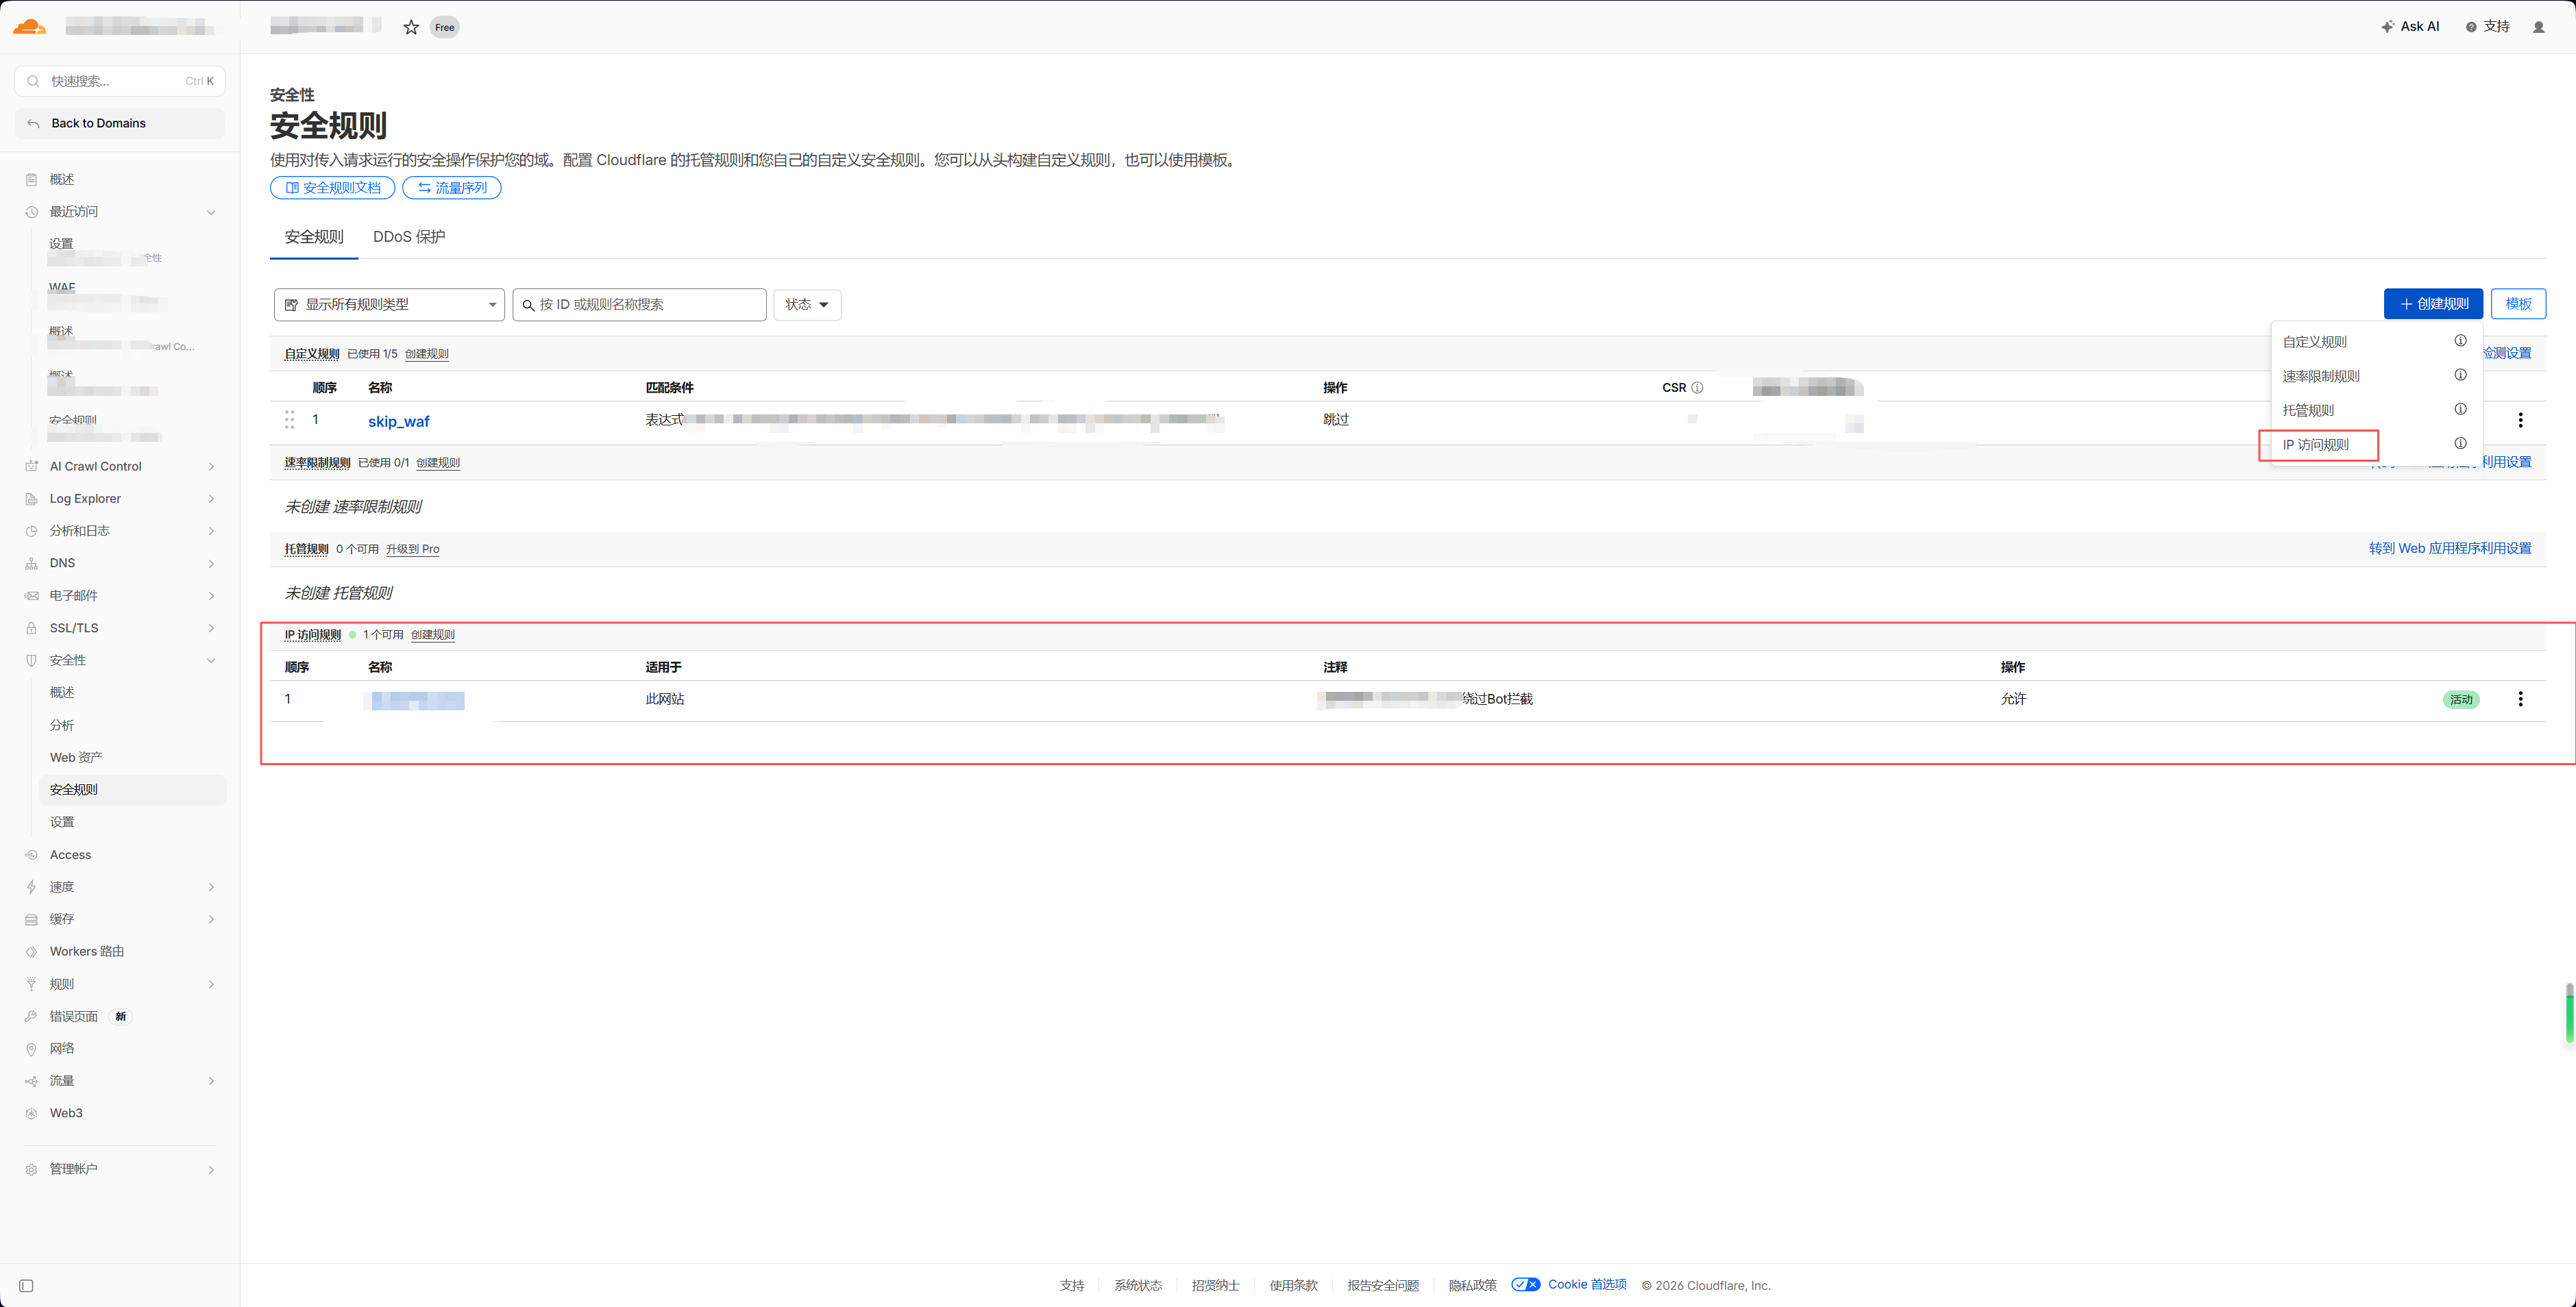Switch to DDoS 保护 tab

coord(409,237)
